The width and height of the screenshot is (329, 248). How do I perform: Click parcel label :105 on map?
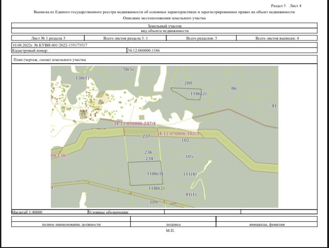[188, 156]
